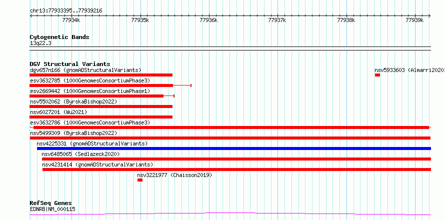The height and width of the screenshot is (220, 445).
Task: Open esv2669442 1000Genomes Phase1 label
Action: coord(90,91)
